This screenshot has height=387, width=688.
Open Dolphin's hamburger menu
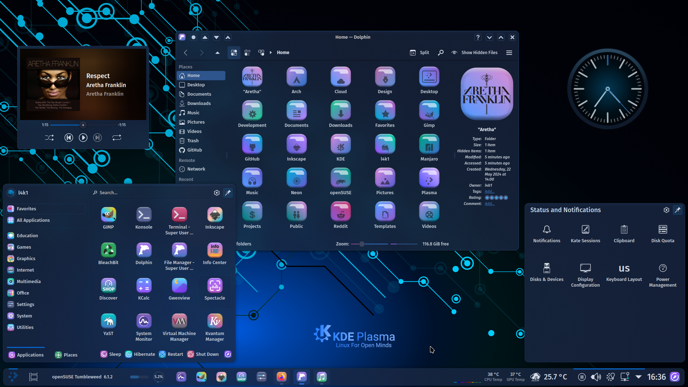[509, 53]
